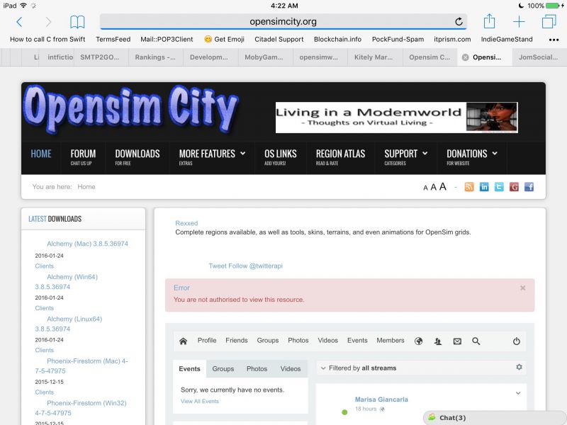Open Phoenix-Firestorm (Mac) download link
The width and height of the screenshot is (567, 425).
tap(82, 365)
